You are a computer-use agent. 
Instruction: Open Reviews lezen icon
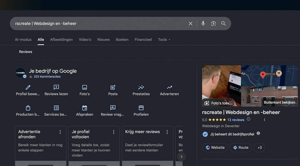pos(56,87)
